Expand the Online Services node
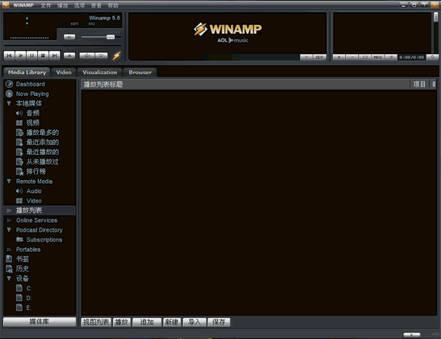The image size is (441, 339). (9, 220)
